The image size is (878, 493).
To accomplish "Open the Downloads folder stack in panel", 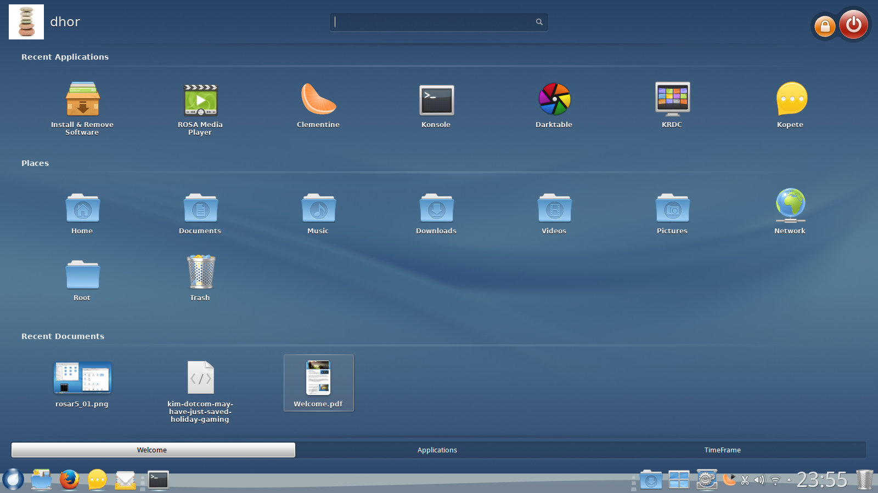I will pyautogui.click(x=651, y=479).
